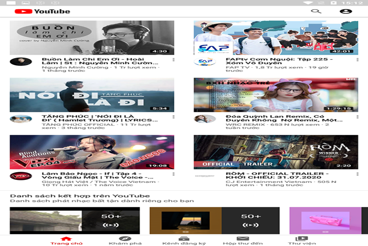Image resolution: width=368 pixels, height=246 pixels.
Task: Play FAPtv Cơm Nguội Tập 225 thumbnail
Action: [276, 38]
